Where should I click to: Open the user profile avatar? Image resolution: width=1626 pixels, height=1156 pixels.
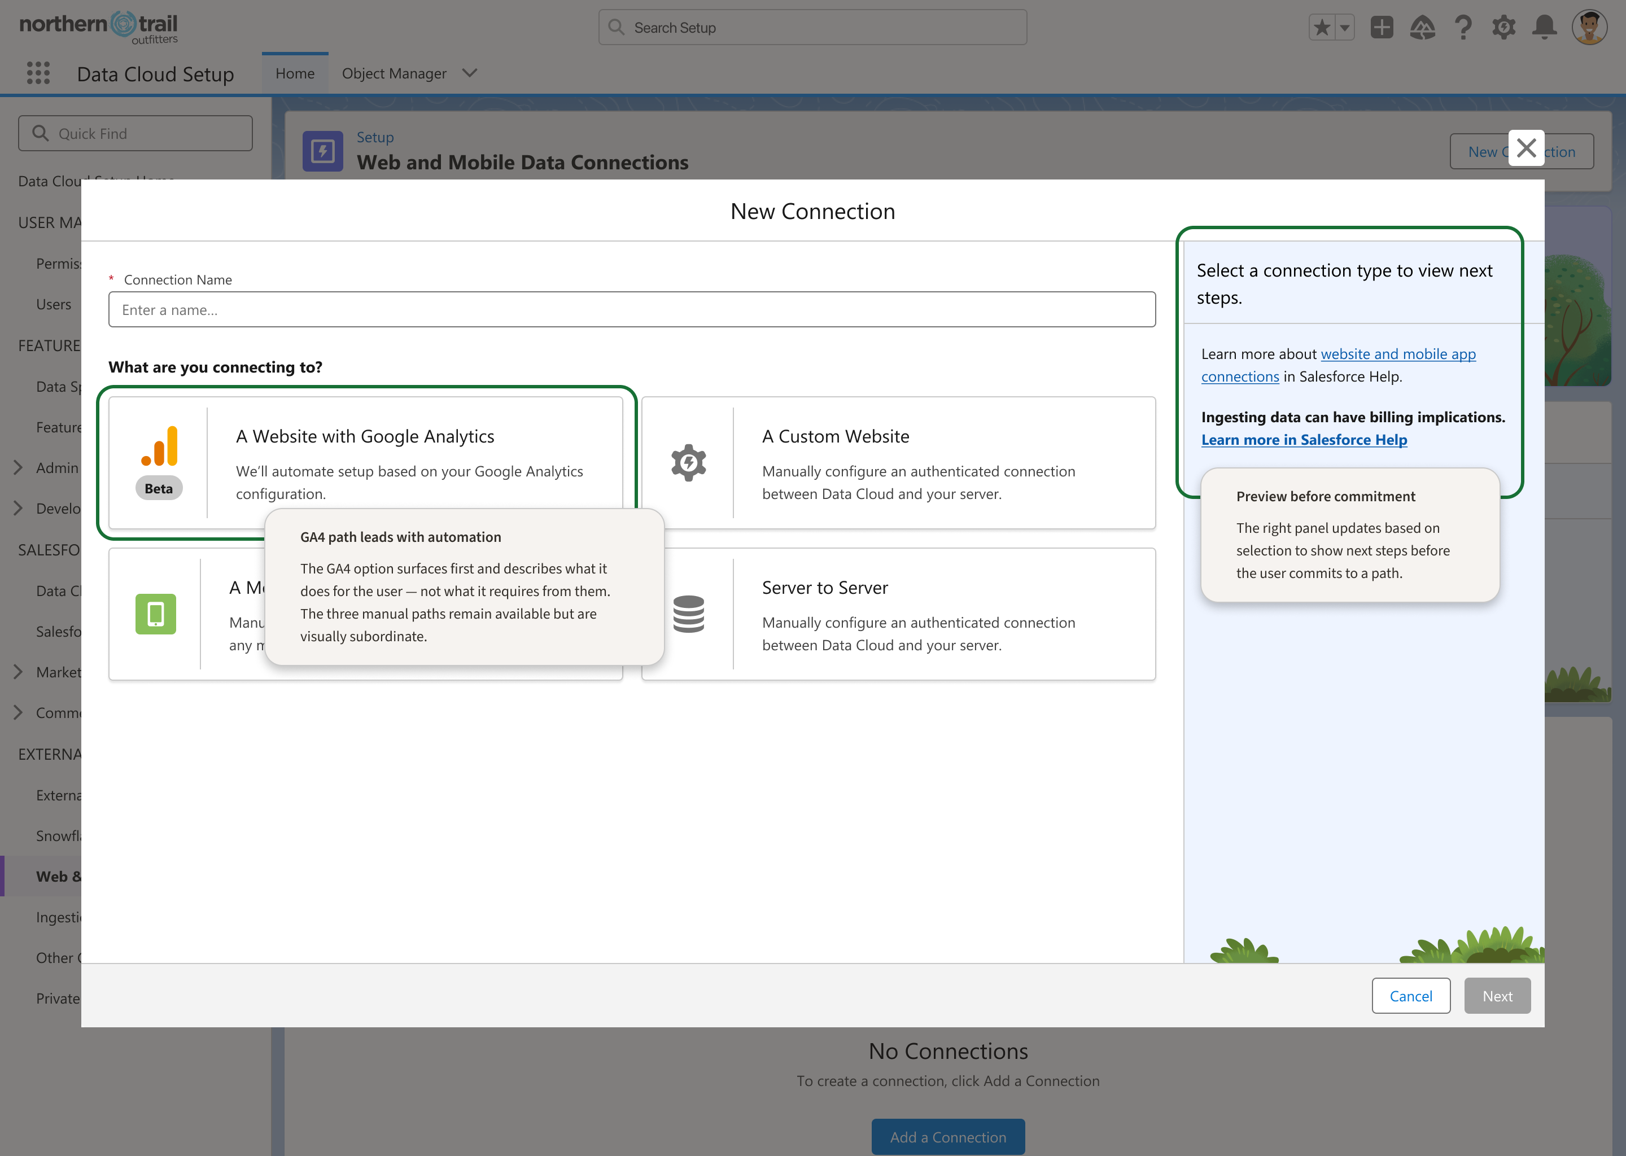[1589, 28]
